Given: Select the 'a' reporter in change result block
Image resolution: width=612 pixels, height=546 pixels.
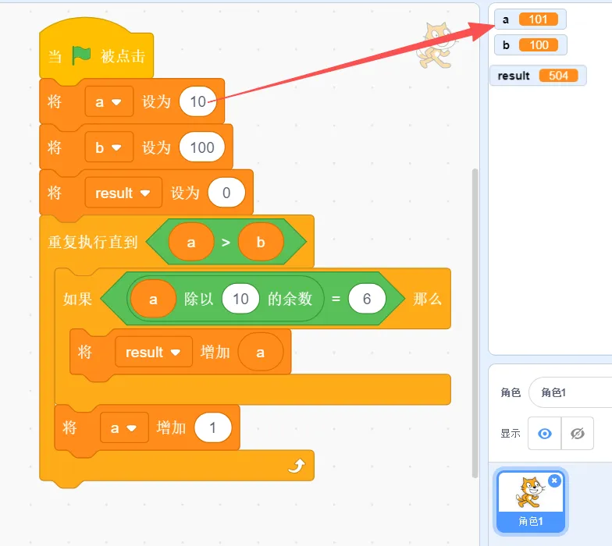Looking at the screenshot, I should [x=261, y=353].
